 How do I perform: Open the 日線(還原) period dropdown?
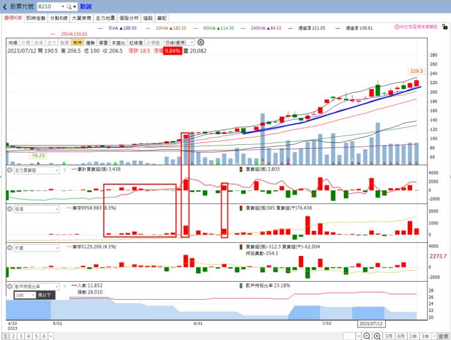(179, 43)
